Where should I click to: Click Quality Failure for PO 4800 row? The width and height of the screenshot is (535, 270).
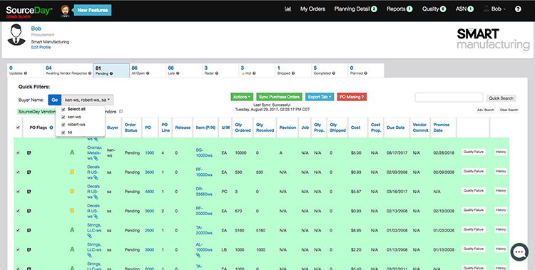(x=474, y=191)
